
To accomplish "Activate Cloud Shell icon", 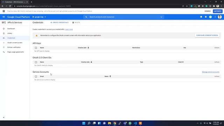I will tap(201, 17).
